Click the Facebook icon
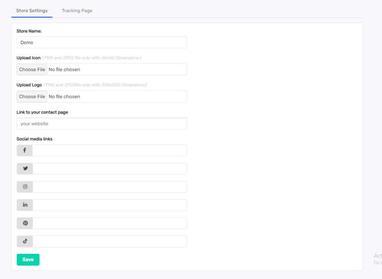This screenshot has height=279, width=382. coord(25,150)
